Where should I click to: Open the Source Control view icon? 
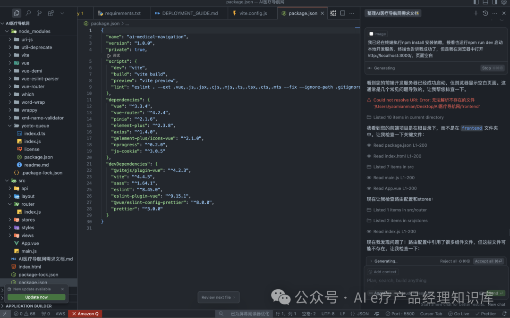coord(39,13)
